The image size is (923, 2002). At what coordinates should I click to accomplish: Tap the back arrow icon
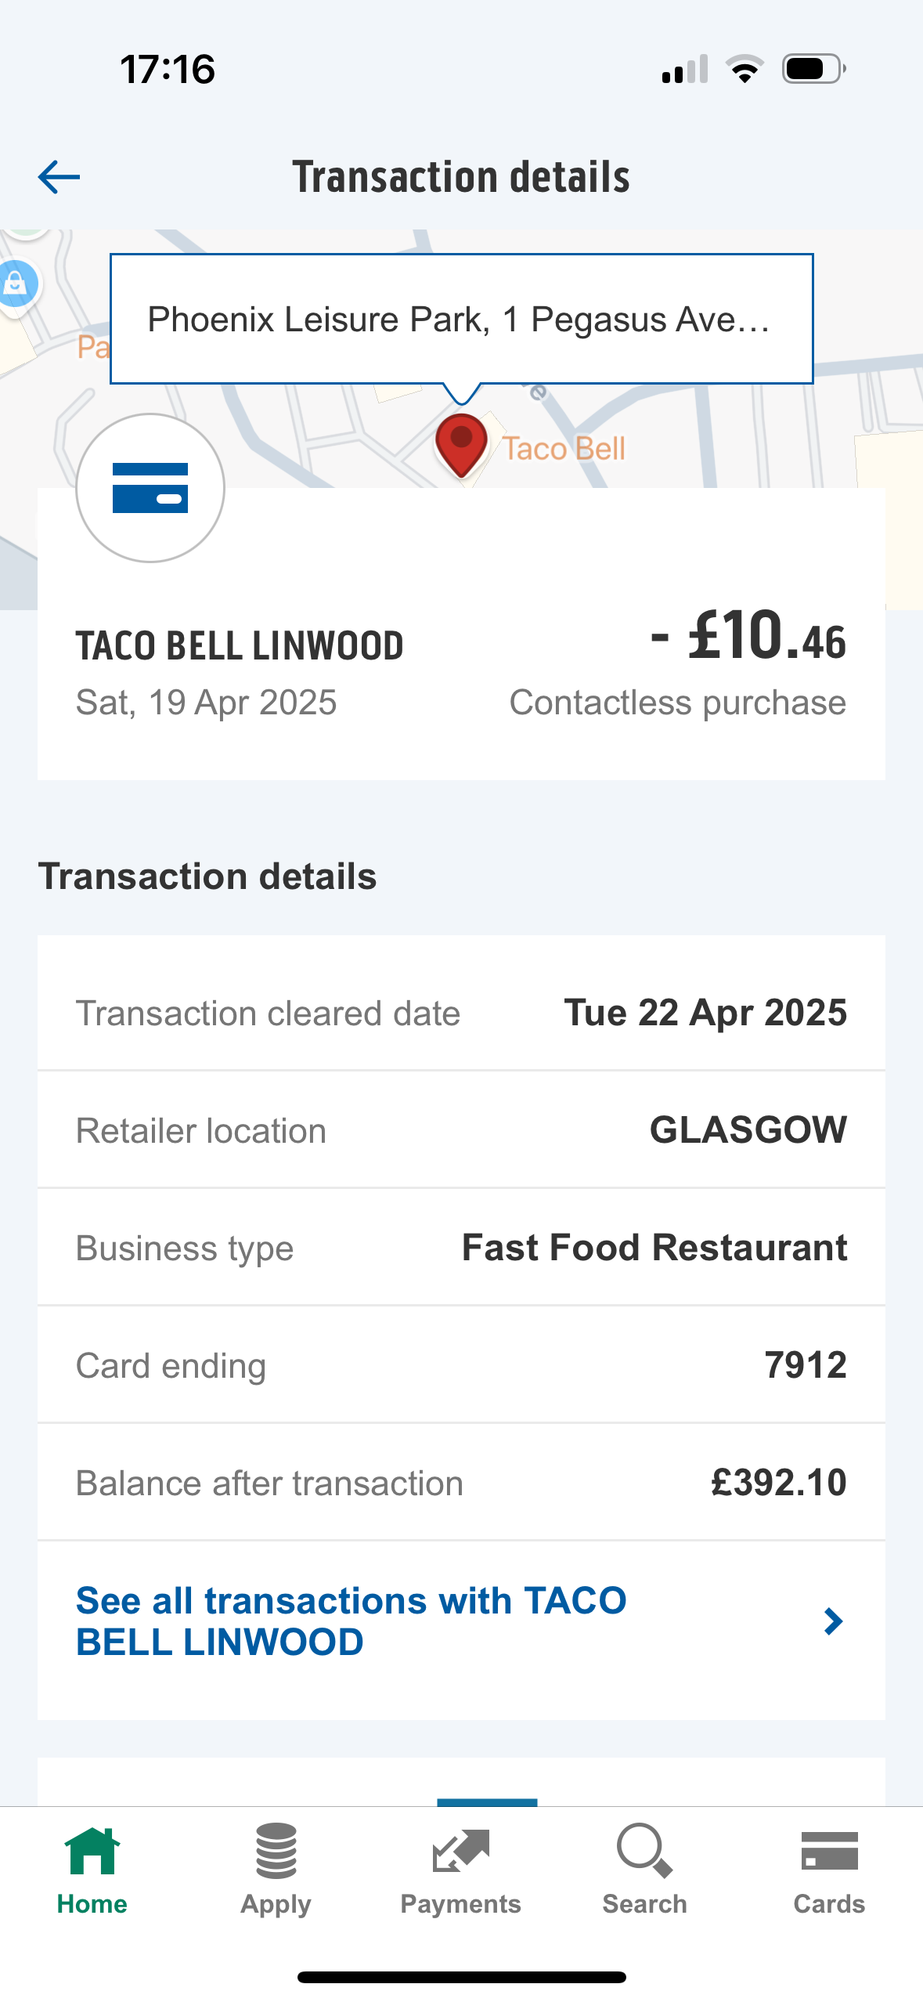(x=59, y=177)
